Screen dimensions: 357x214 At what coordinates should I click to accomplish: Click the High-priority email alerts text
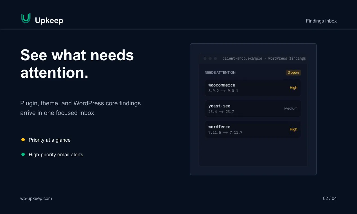(56, 155)
